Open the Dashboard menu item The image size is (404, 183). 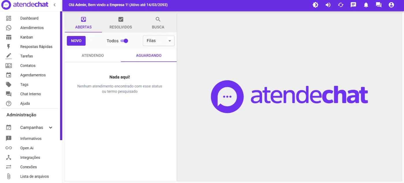point(29,18)
